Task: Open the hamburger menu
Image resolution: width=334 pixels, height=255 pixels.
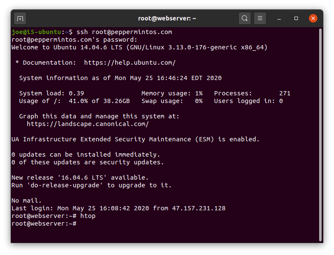Action: [x=260, y=18]
